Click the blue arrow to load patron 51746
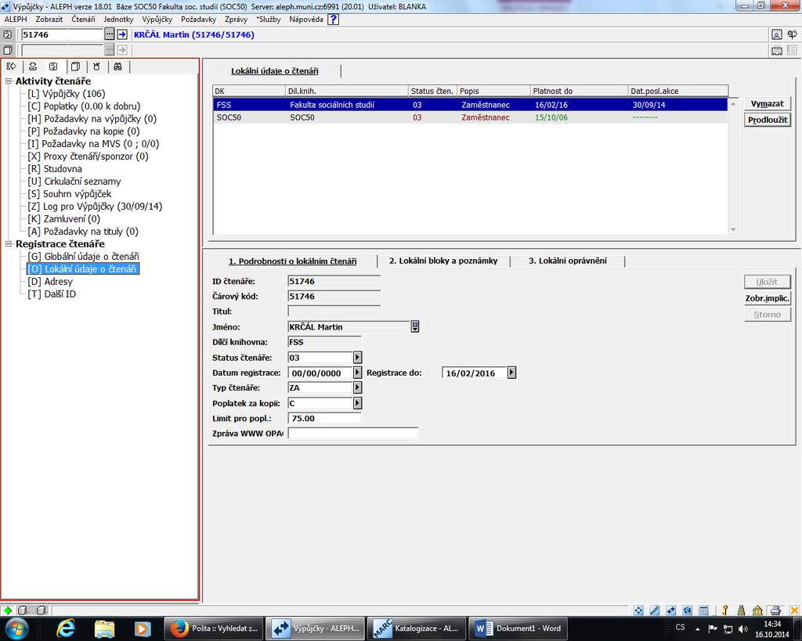Viewport: 802px width, 641px height. pos(121,34)
